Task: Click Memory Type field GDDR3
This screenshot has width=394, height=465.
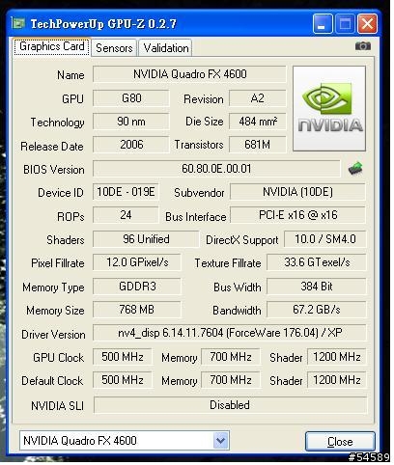Action: (137, 287)
